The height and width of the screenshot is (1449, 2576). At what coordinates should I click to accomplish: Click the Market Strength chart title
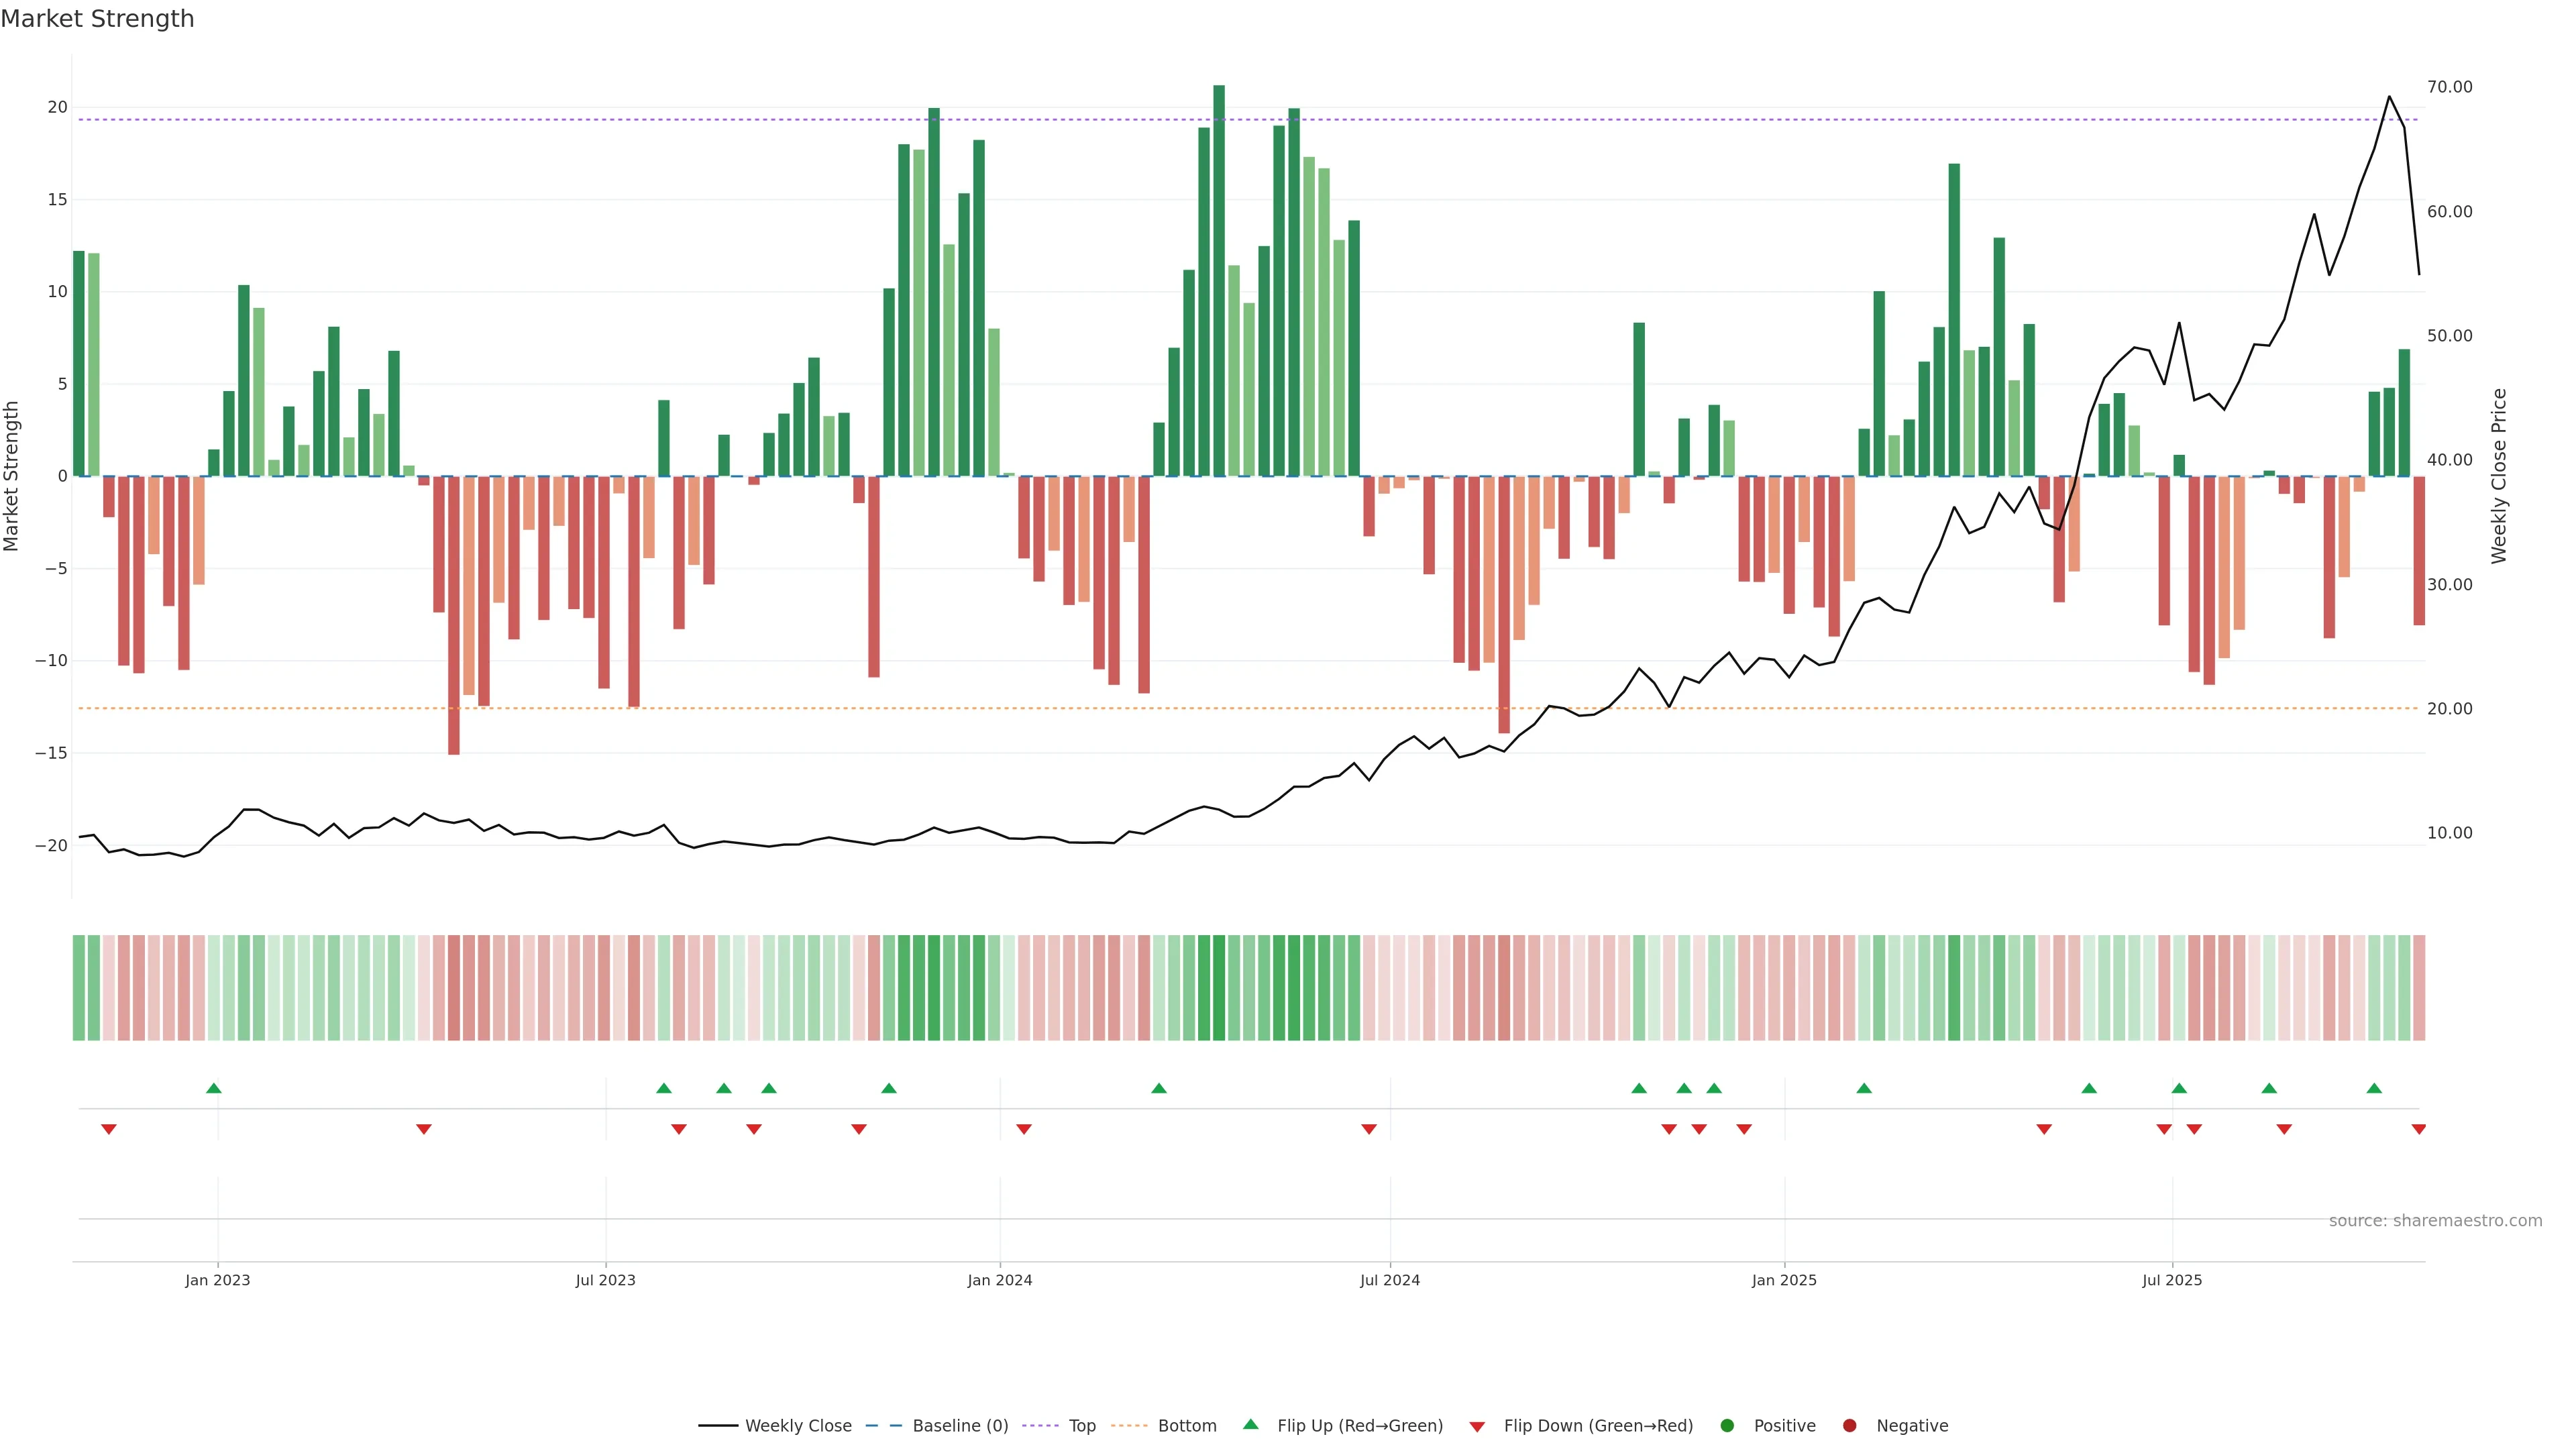tap(97, 19)
